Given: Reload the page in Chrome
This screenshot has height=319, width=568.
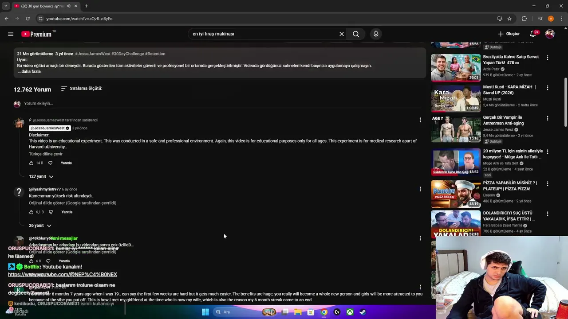Looking at the screenshot, I should (28, 19).
